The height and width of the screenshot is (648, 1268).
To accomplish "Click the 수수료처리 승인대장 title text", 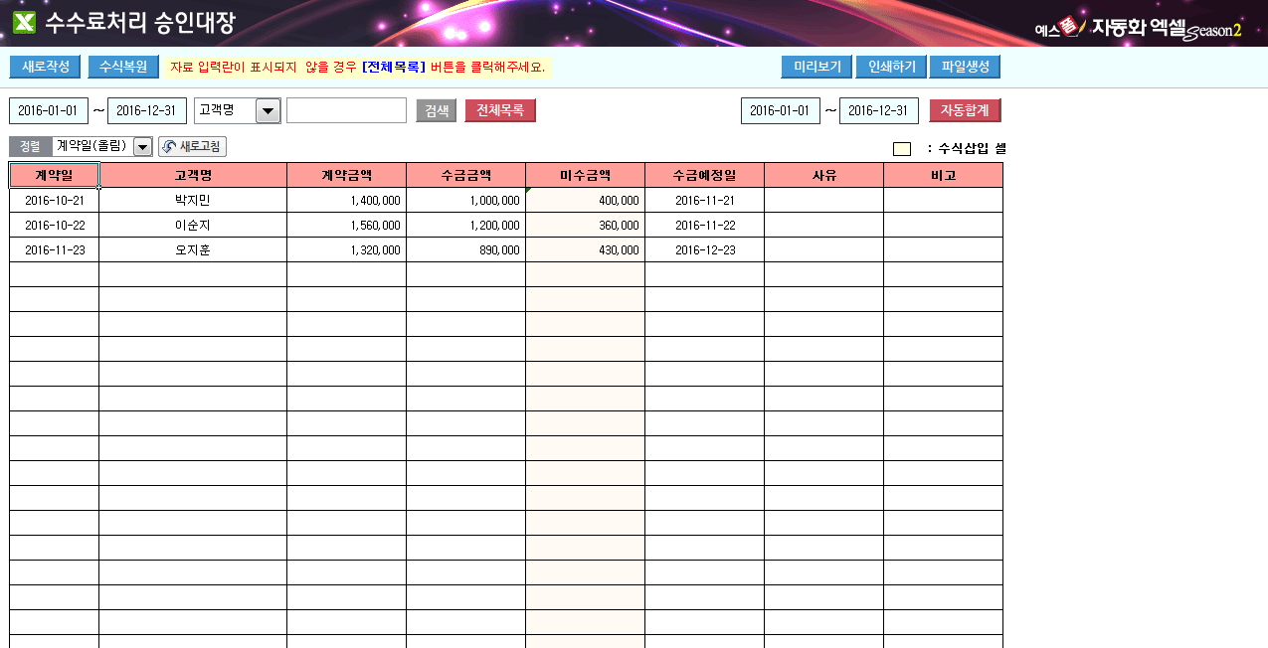I will click(x=140, y=23).
